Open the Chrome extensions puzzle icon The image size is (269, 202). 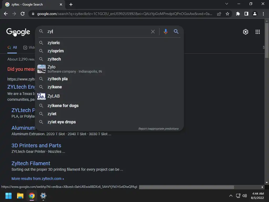click(x=238, y=14)
